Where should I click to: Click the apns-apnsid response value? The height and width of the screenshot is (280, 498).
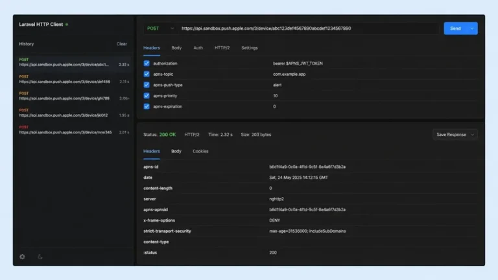pyautogui.click(x=307, y=209)
